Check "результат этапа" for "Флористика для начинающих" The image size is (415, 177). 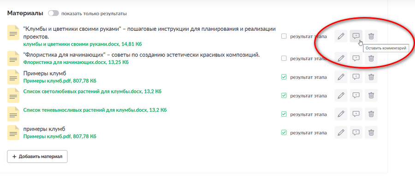click(284, 58)
